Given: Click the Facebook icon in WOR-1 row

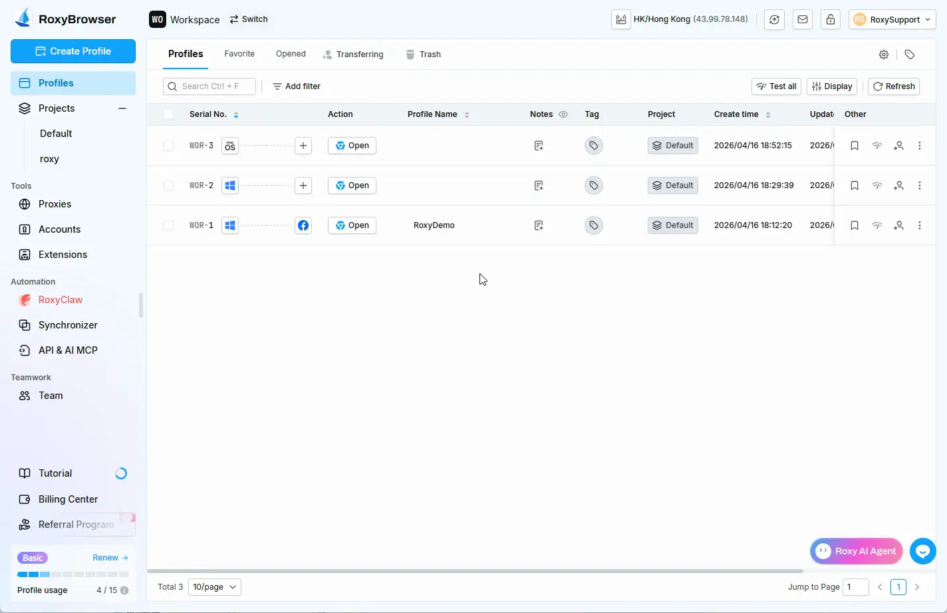Looking at the screenshot, I should 303,225.
